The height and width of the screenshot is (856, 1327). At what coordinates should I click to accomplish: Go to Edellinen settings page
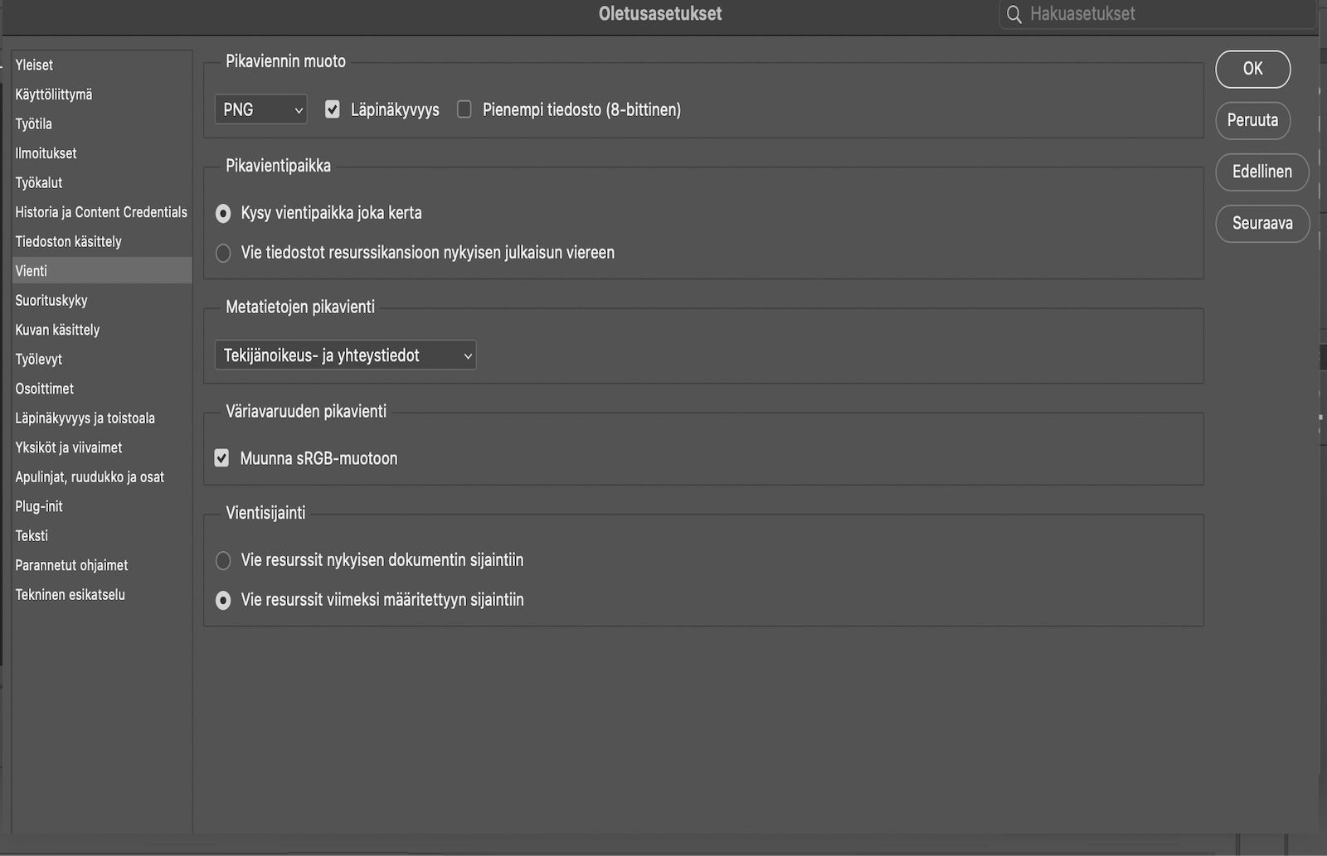[x=1262, y=172]
